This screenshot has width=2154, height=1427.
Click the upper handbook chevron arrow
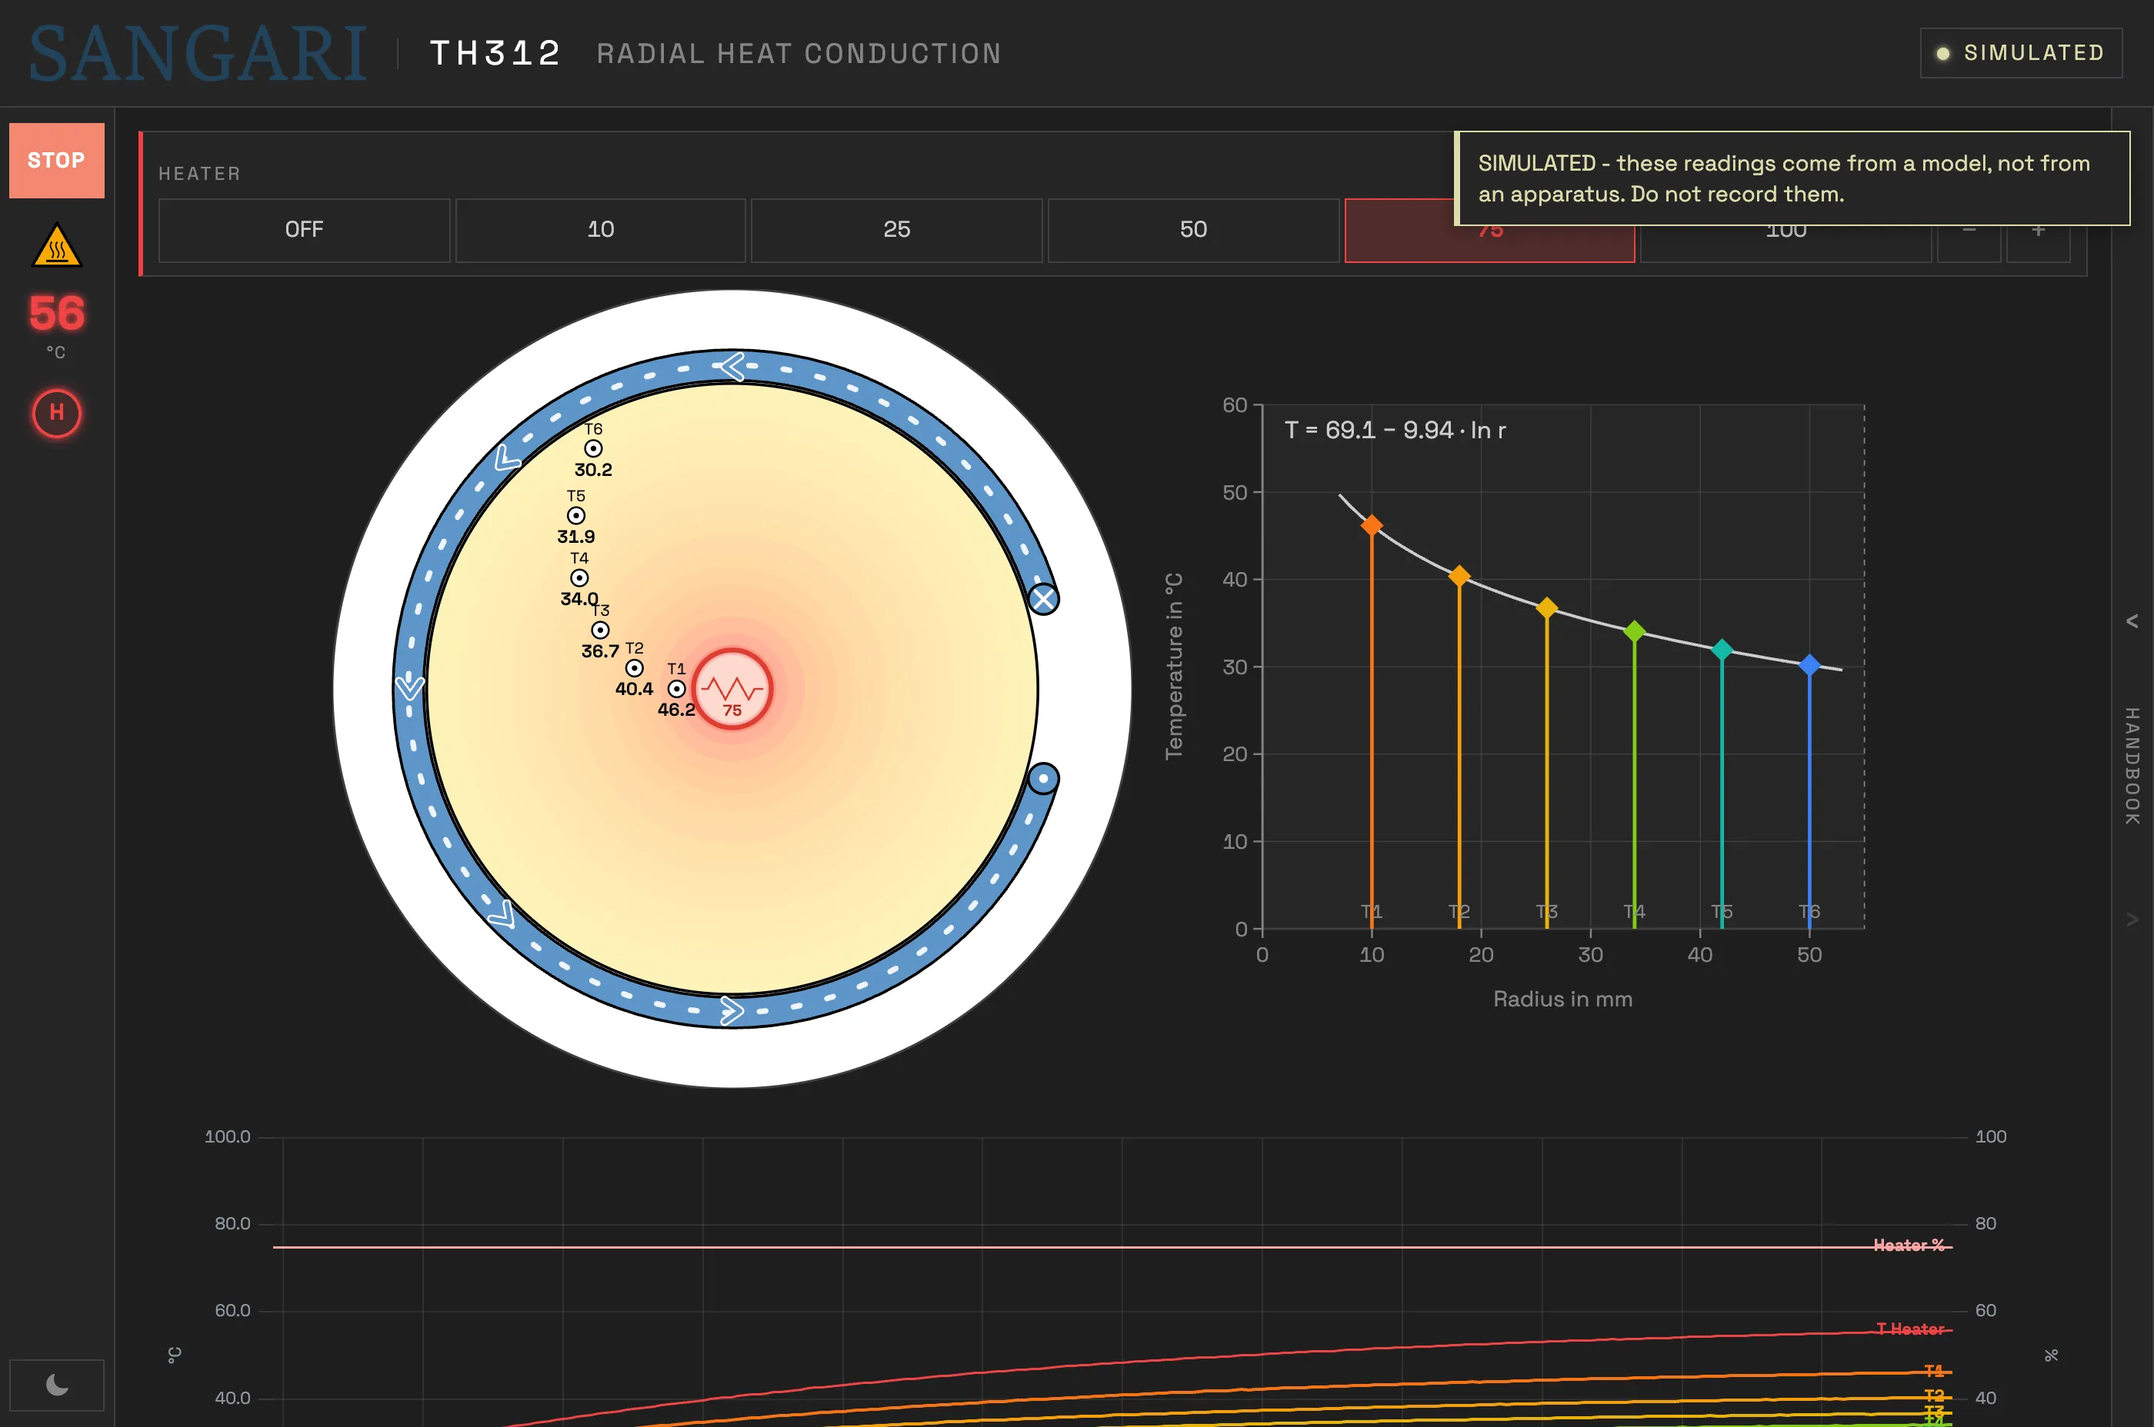pyautogui.click(x=2132, y=621)
